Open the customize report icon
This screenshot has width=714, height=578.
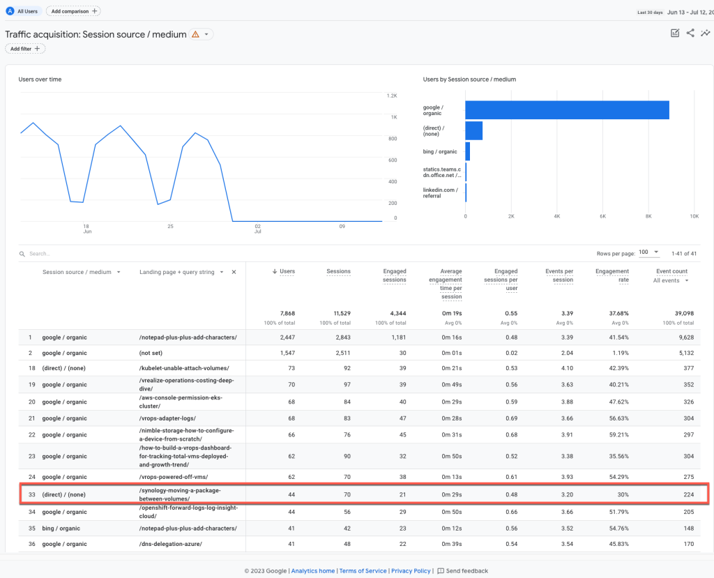point(675,33)
